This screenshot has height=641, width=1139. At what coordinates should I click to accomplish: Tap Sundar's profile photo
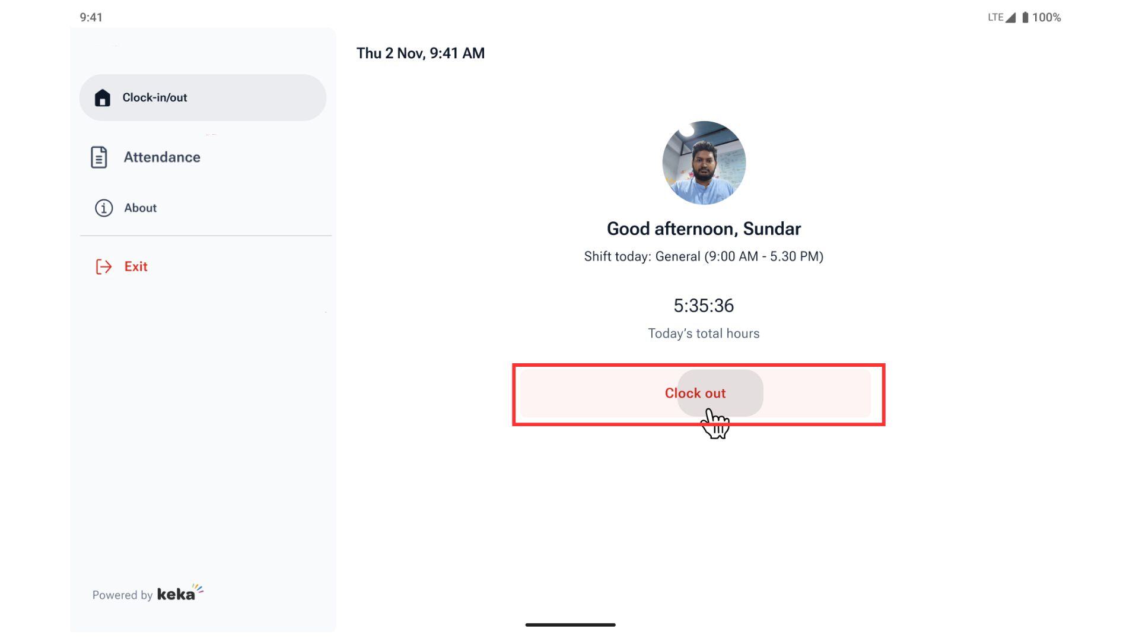pos(704,163)
